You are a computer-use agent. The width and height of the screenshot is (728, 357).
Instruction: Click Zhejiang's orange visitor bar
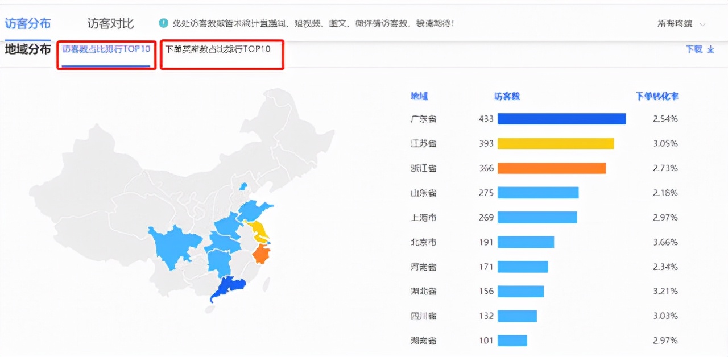[551, 168]
